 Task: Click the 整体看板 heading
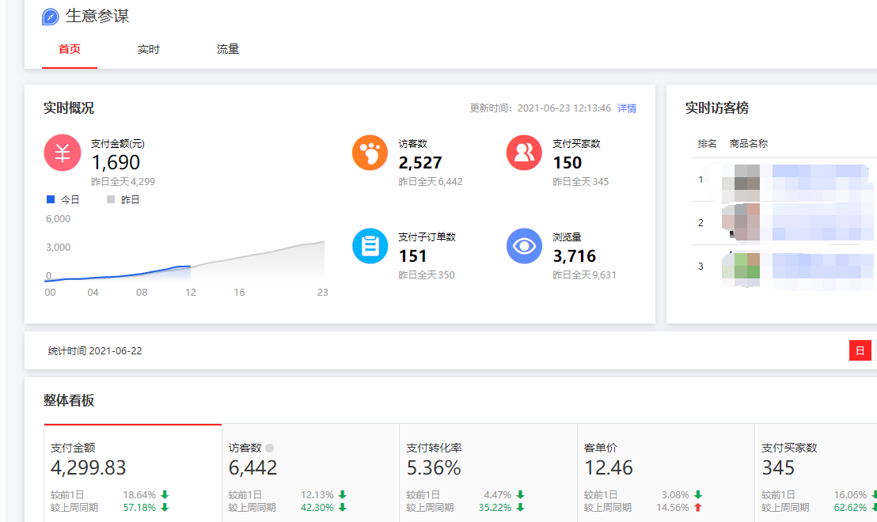coord(69,400)
